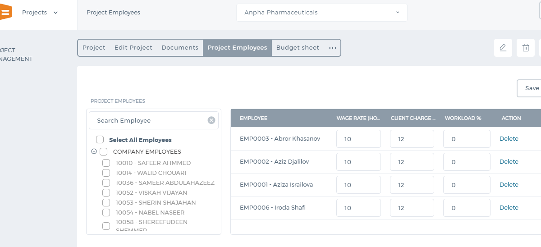Click the pencil edit icon
The width and height of the screenshot is (541, 247).
coord(503,48)
